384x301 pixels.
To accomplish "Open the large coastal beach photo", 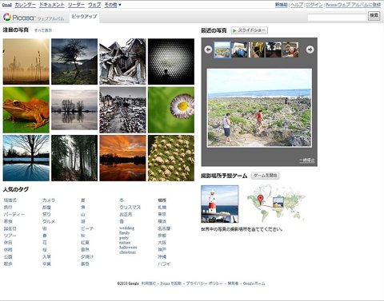I will [259, 108].
